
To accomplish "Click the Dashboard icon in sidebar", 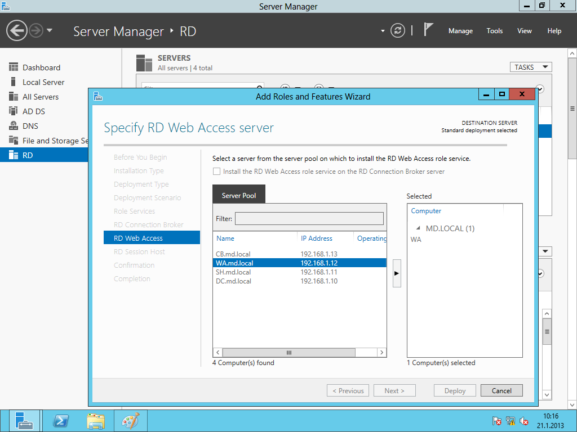I will (14, 67).
